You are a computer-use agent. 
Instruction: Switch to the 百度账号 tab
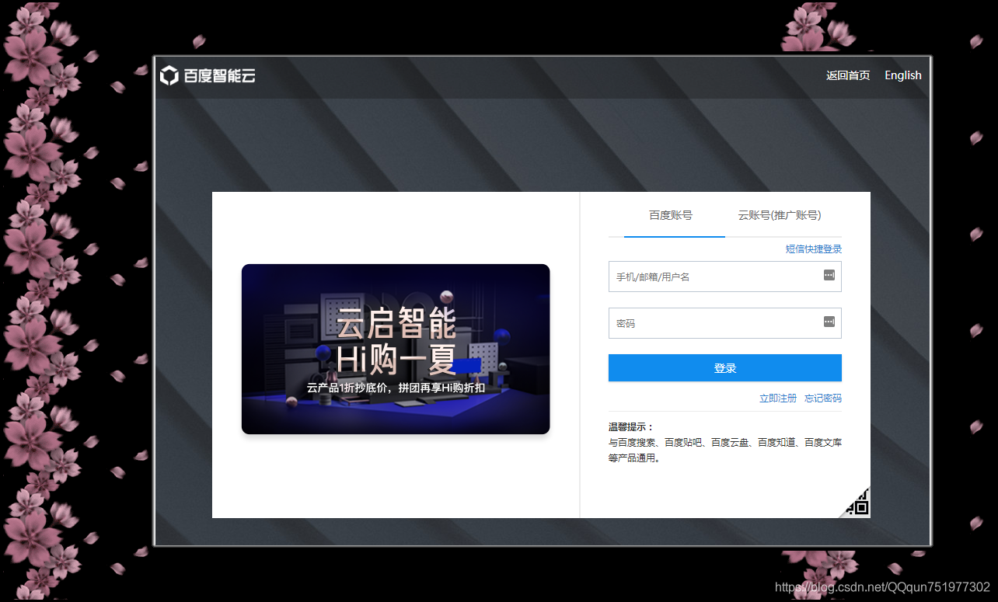click(x=671, y=215)
